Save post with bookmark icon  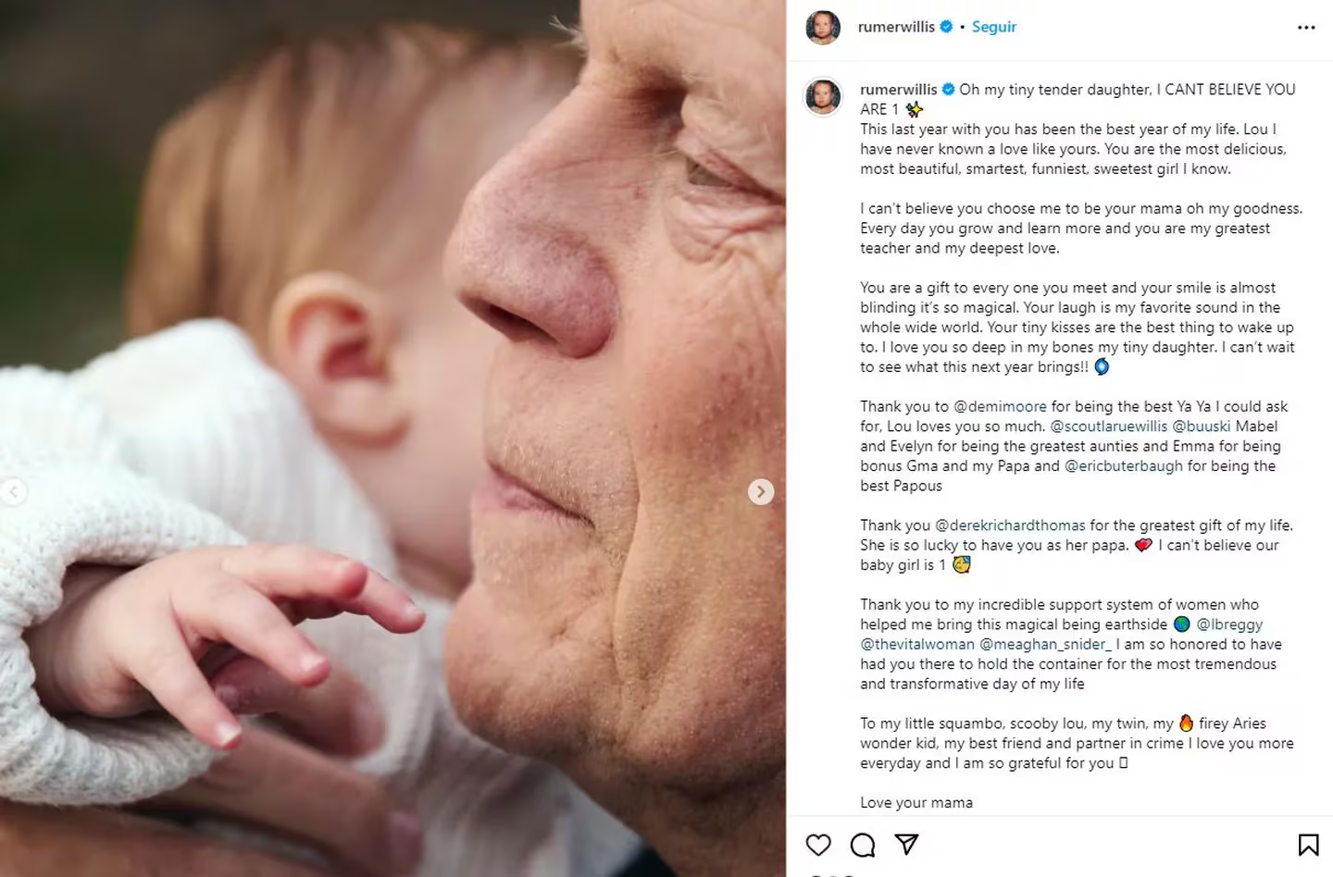(x=1308, y=845)
